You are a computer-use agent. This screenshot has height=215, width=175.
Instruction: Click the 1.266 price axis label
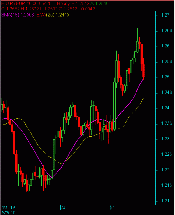pos(166,30)
